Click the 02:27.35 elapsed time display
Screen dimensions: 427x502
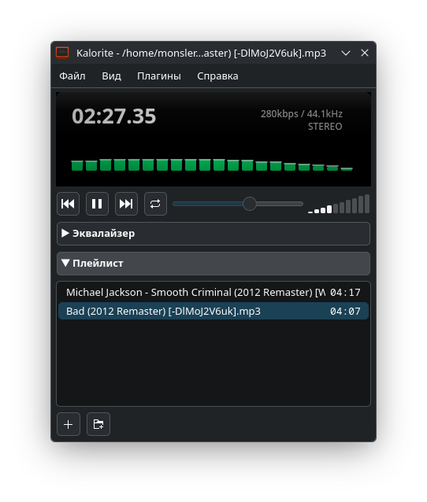113,116
